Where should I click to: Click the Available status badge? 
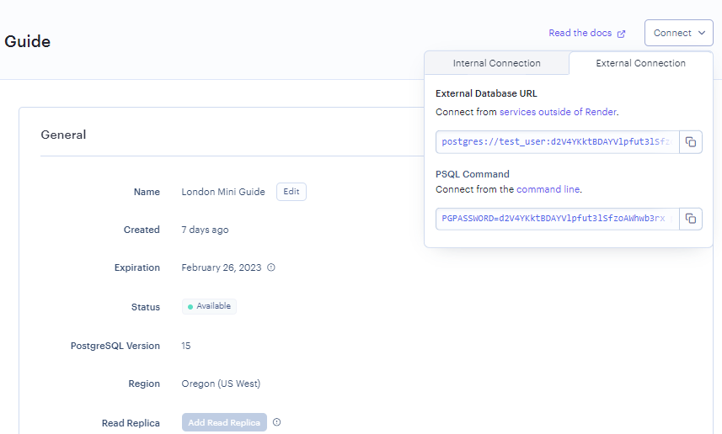point(209,306)
